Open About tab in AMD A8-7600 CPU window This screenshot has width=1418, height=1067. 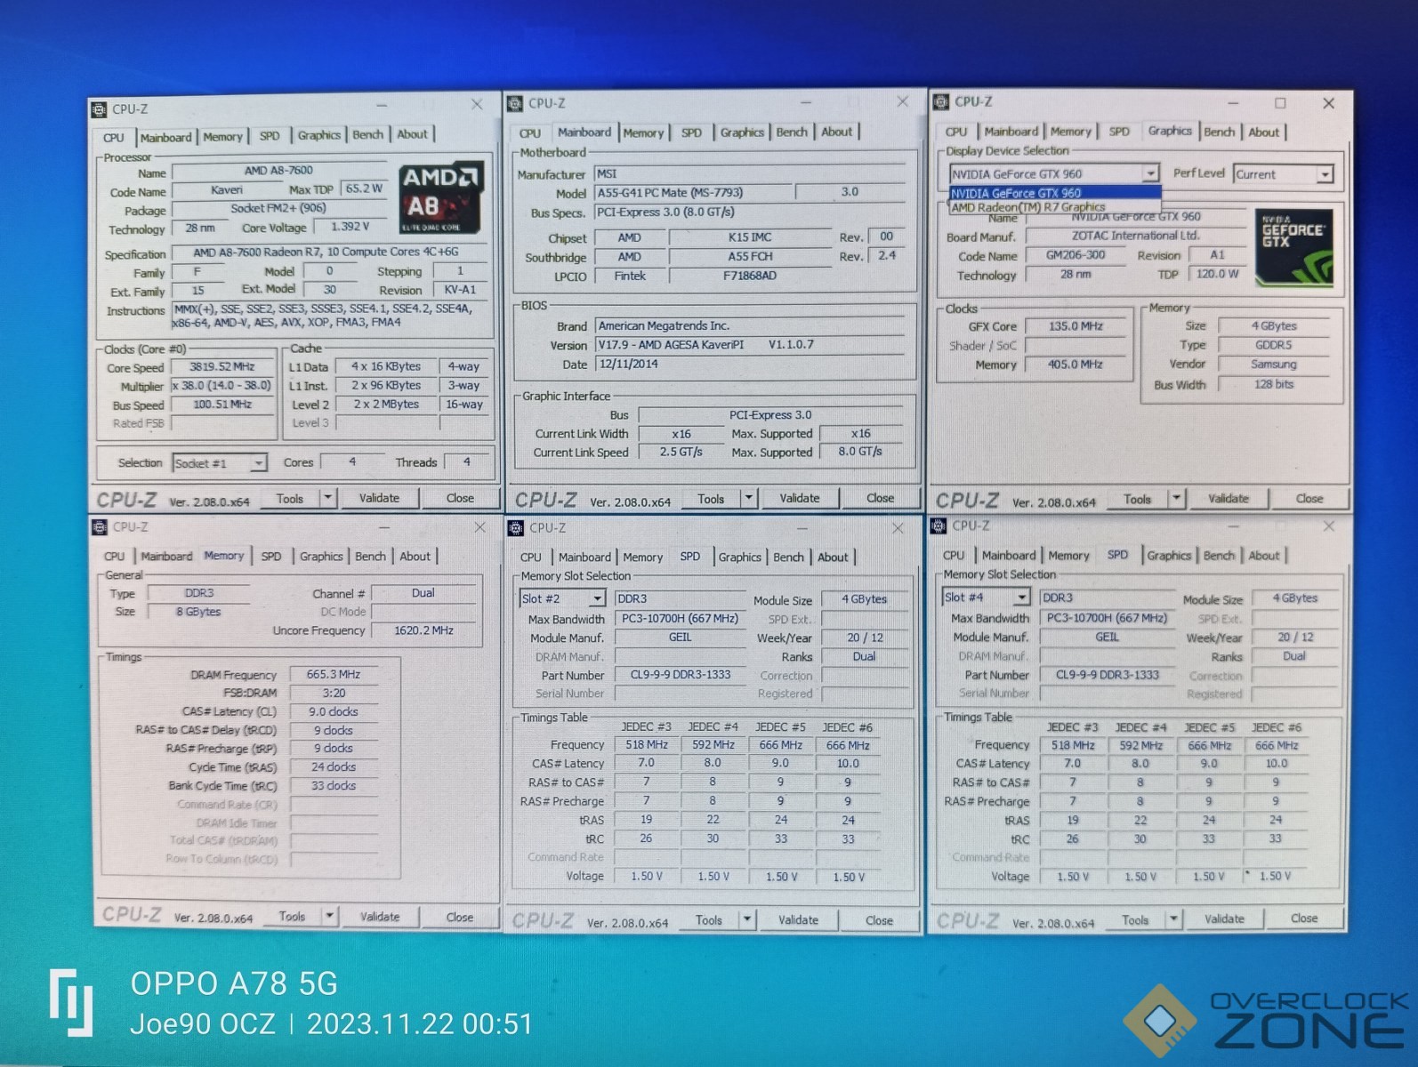(x=412, y=134)
